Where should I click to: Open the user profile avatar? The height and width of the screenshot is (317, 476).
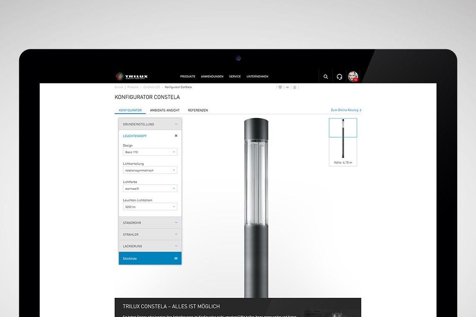tap(353, 76)
